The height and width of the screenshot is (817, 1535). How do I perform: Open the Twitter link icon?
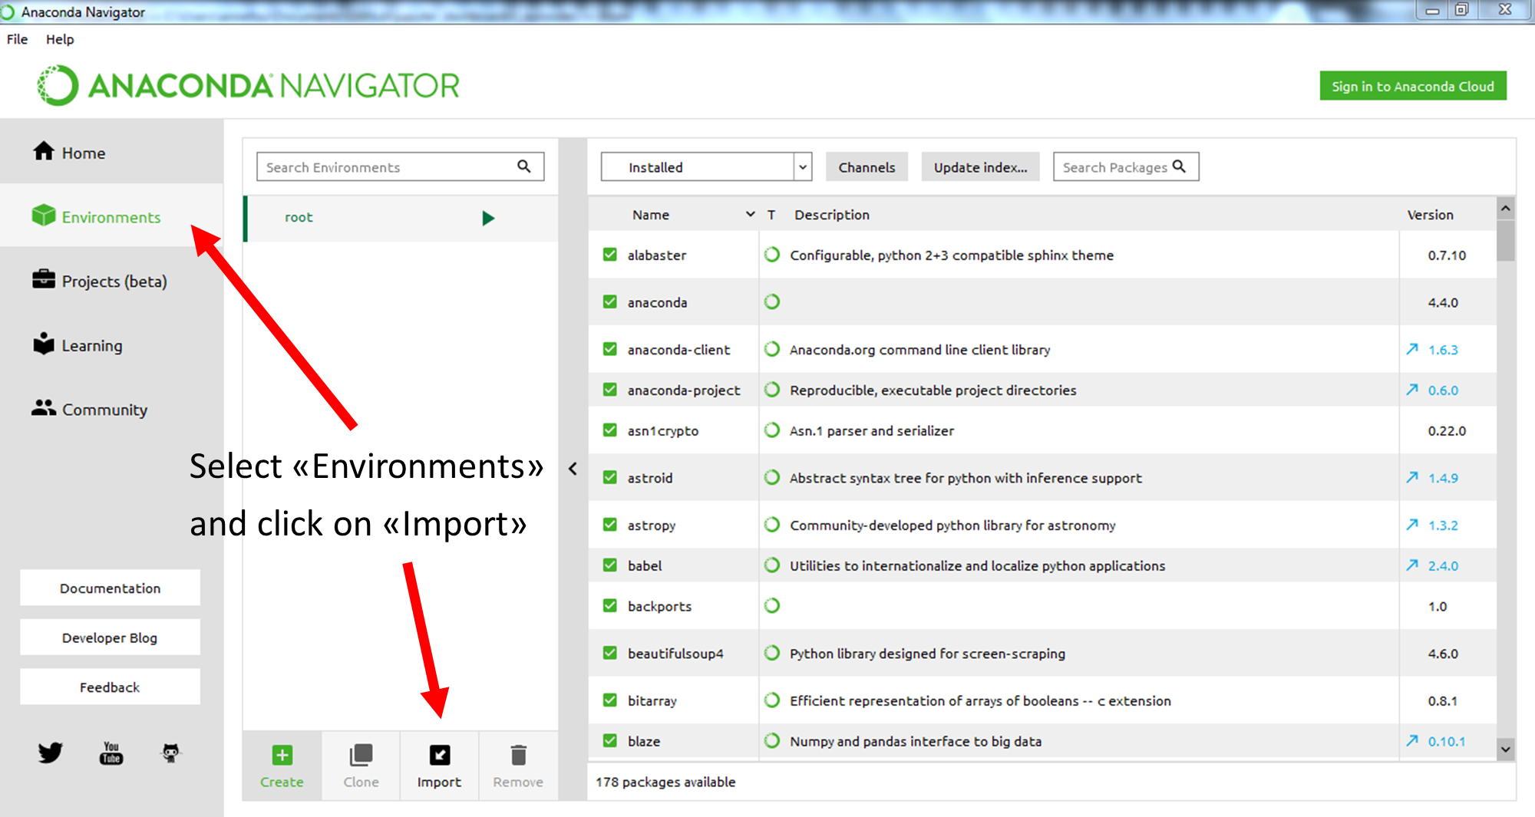pos(51,753)
